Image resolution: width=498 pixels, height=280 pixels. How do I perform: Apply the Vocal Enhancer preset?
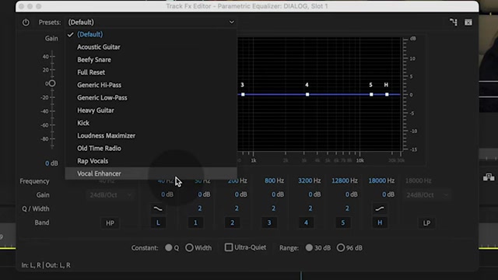pos(151,173)
